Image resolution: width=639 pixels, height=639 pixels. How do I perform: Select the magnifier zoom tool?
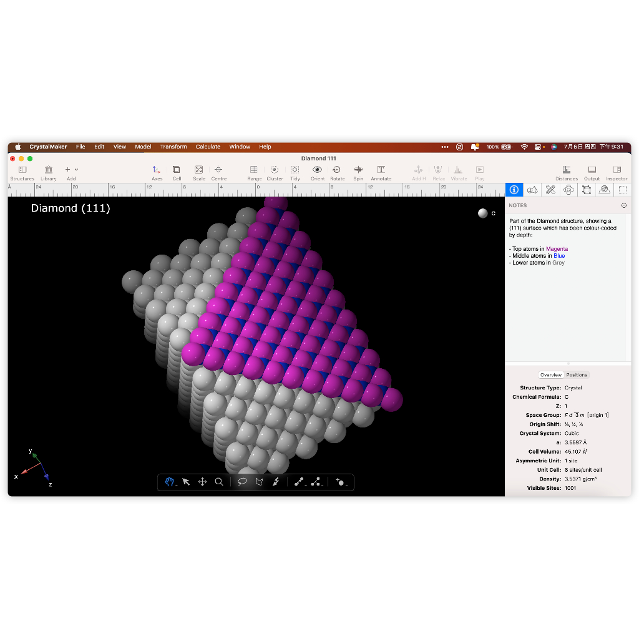[x=219, y=482]
